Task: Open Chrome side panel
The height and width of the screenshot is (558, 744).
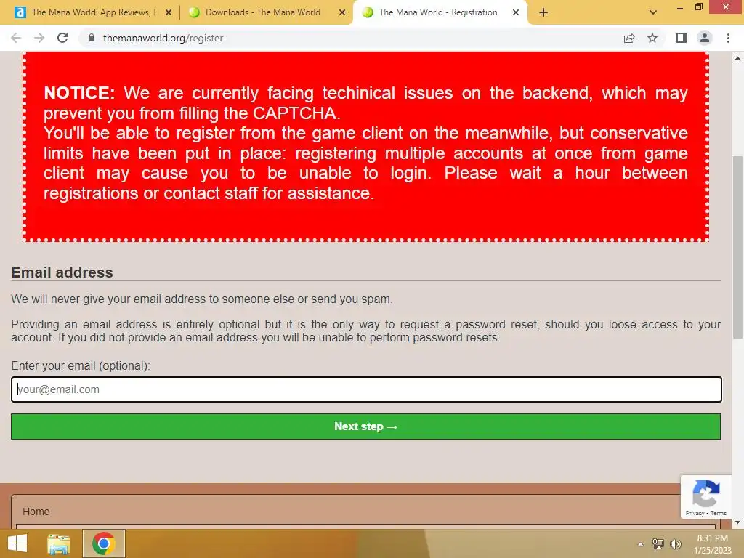Action: (x=682, y=38)
